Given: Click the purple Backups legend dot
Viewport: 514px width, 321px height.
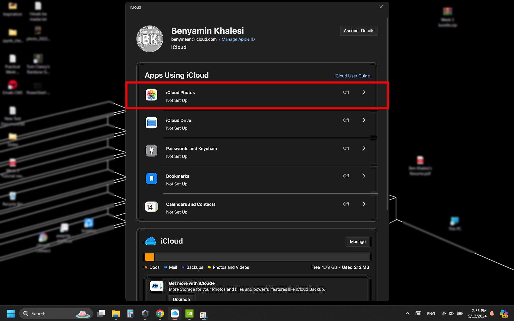Looking at the screenshot, I should coord(183,267).
